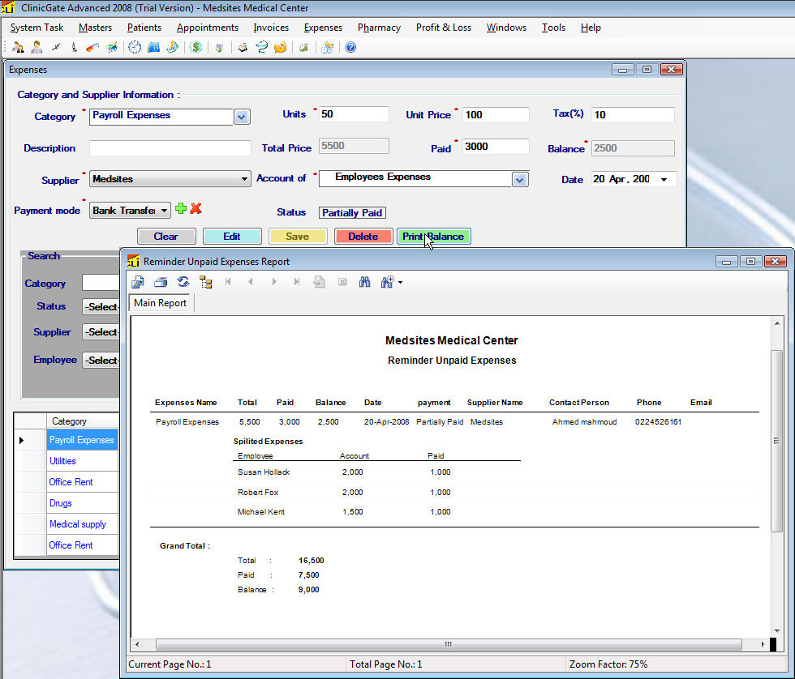Export the report using the floppy disk icon
Screen dimensions: 795x679
137,282
